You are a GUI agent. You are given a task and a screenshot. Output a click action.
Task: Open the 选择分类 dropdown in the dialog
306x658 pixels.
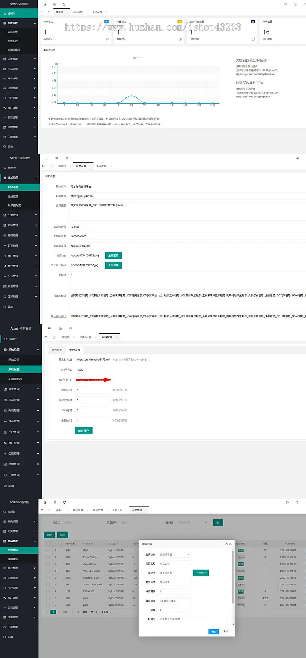[x=174, y=554]
